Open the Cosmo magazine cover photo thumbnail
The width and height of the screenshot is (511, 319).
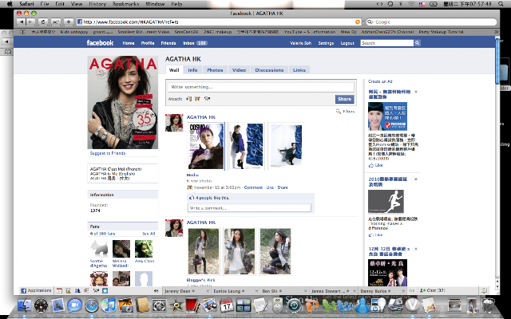[x=206, y=146]
